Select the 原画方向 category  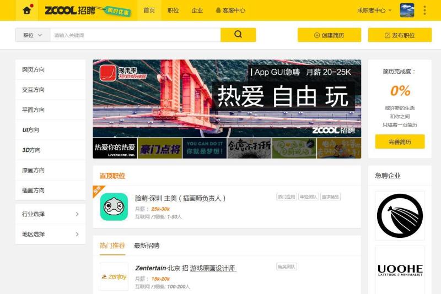(x=50, y=170)
